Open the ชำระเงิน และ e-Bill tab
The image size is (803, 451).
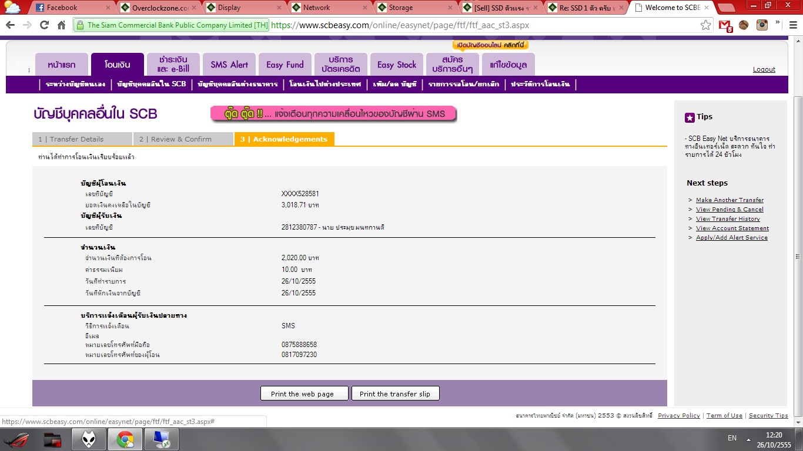point(172,65)
